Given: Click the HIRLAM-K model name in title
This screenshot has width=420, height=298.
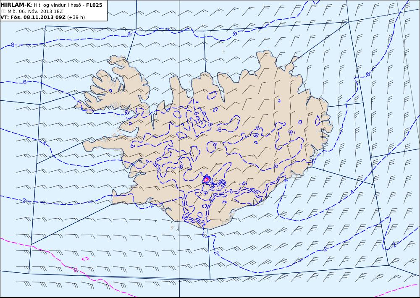Looking at the screenshot, I should (x=16, y=5).
